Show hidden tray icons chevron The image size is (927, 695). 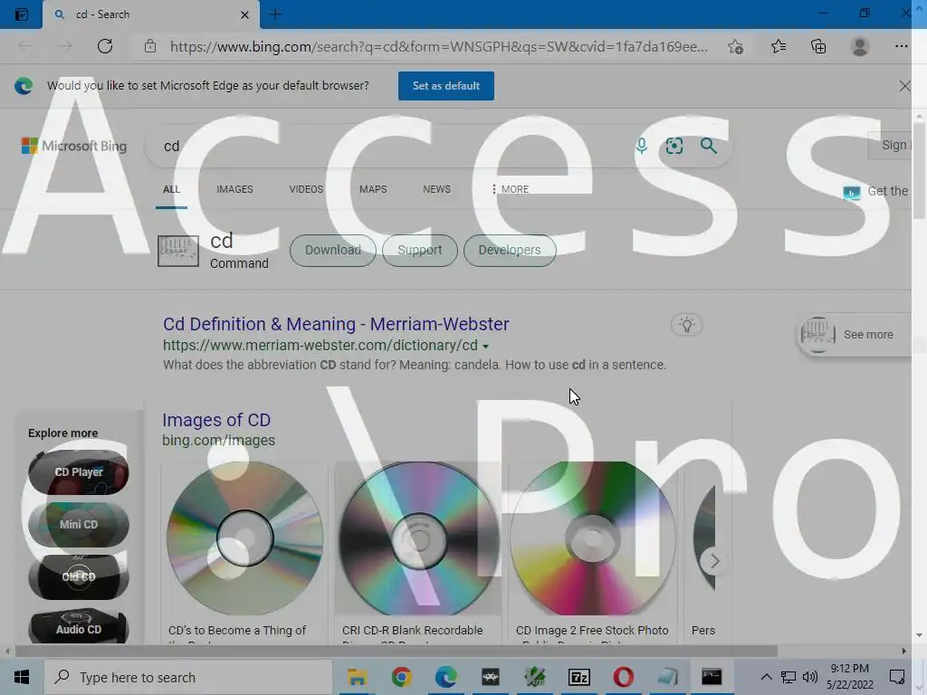tap(766, 677)
